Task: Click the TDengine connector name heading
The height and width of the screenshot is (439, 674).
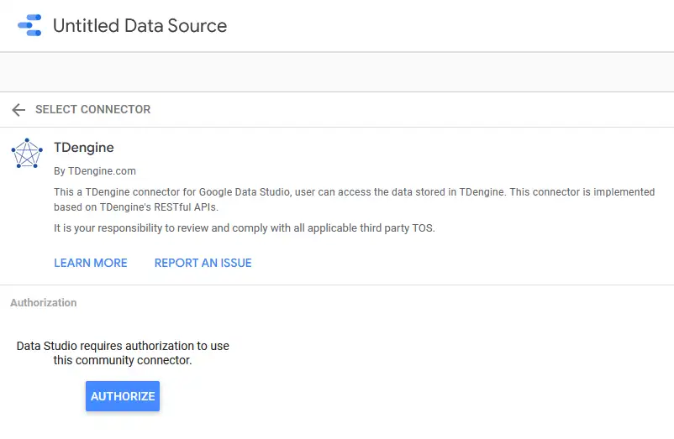Action: coord(84,148)
